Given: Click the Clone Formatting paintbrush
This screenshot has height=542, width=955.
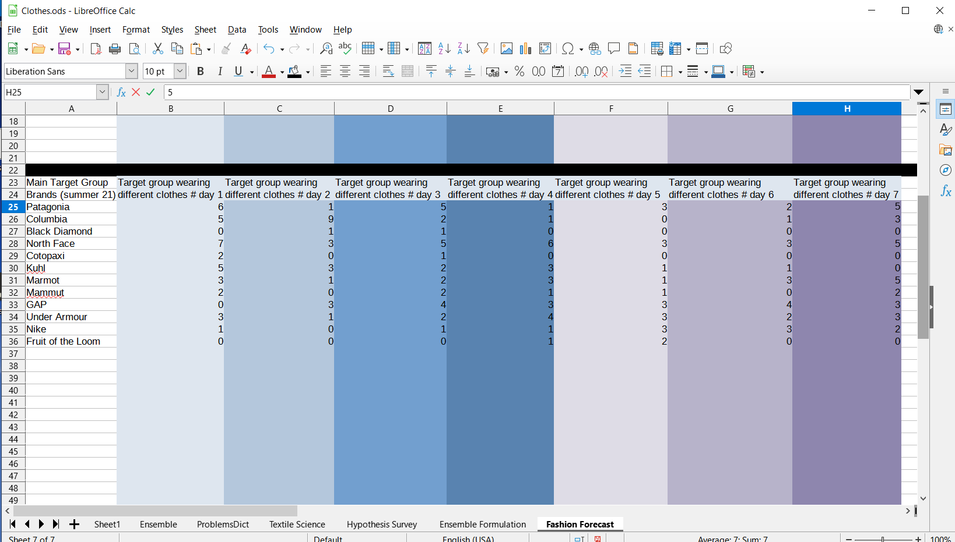Looking at the screenshot, I should coord(226,48).
